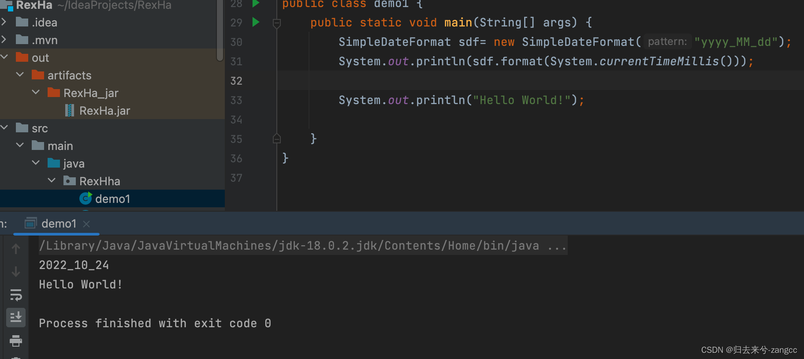Collapse the out folder
The height and width of the screenshot is (359, 804).
click(x=4, y=57)
